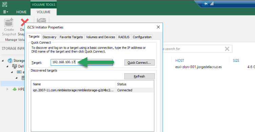Click the signal strength icon
The width and height of the screenshot is (255, 132).
point(212,4)
